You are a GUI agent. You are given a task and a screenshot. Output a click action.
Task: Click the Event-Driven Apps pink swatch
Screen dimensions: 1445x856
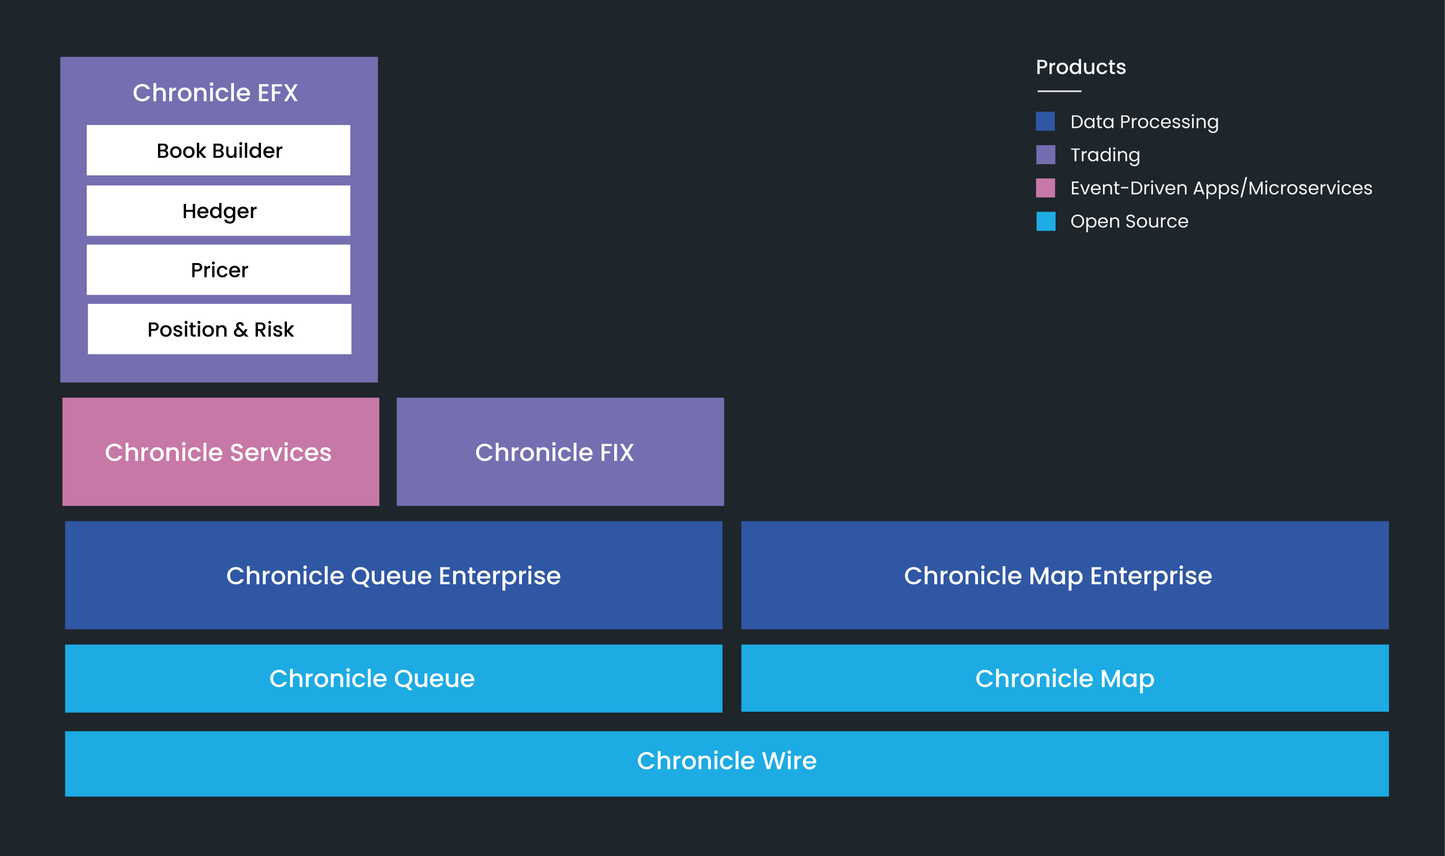pyautogui.click(x=1046, y=188)
